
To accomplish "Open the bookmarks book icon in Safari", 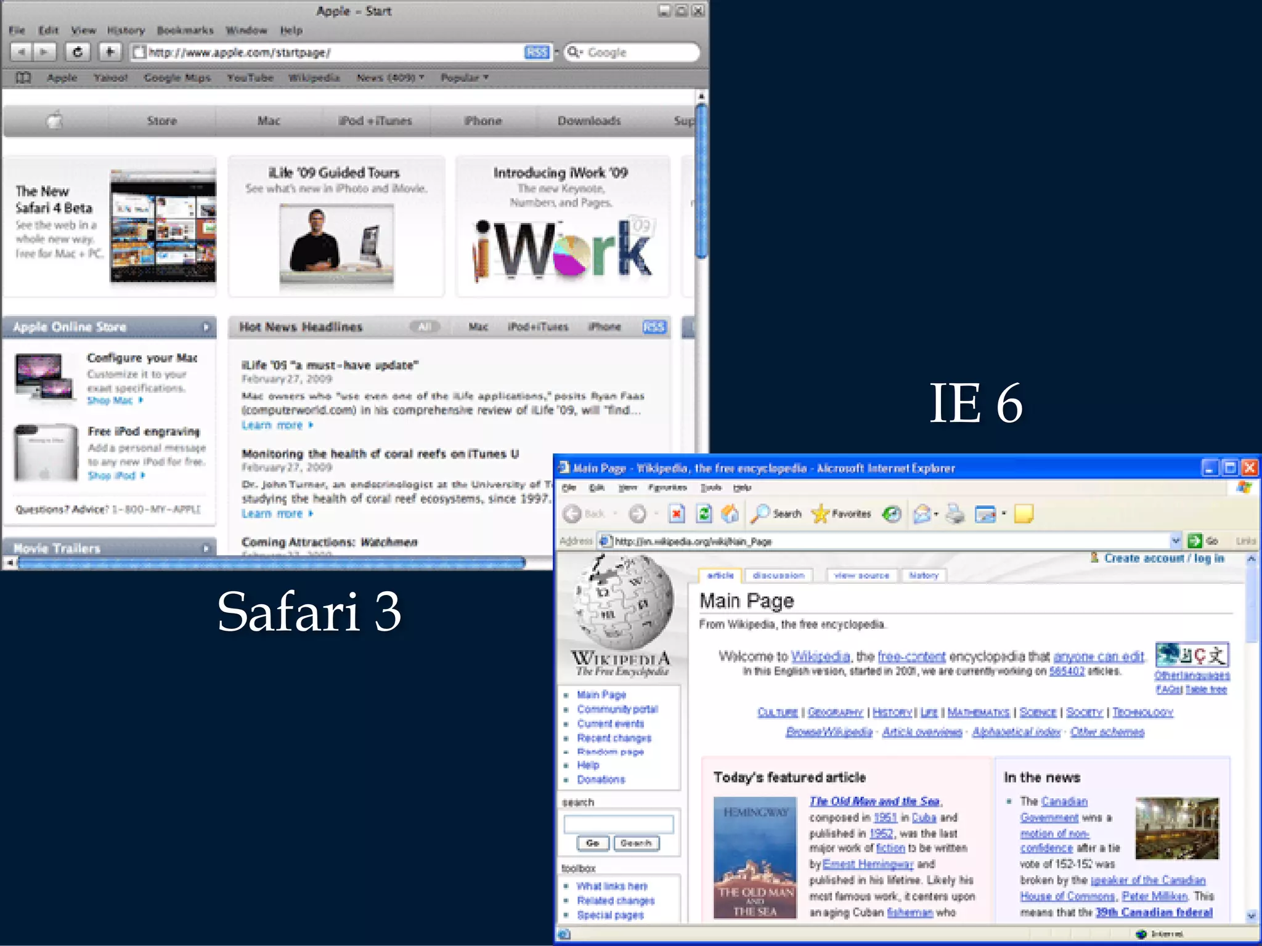I will click(x=23, y=78).
